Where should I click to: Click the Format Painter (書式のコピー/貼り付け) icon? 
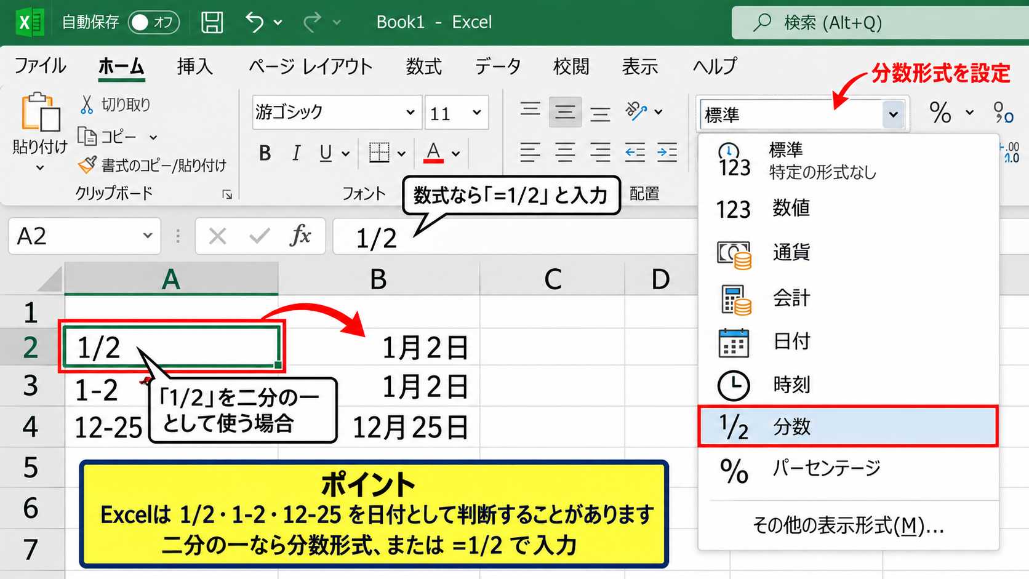click(x=87, y=164)
